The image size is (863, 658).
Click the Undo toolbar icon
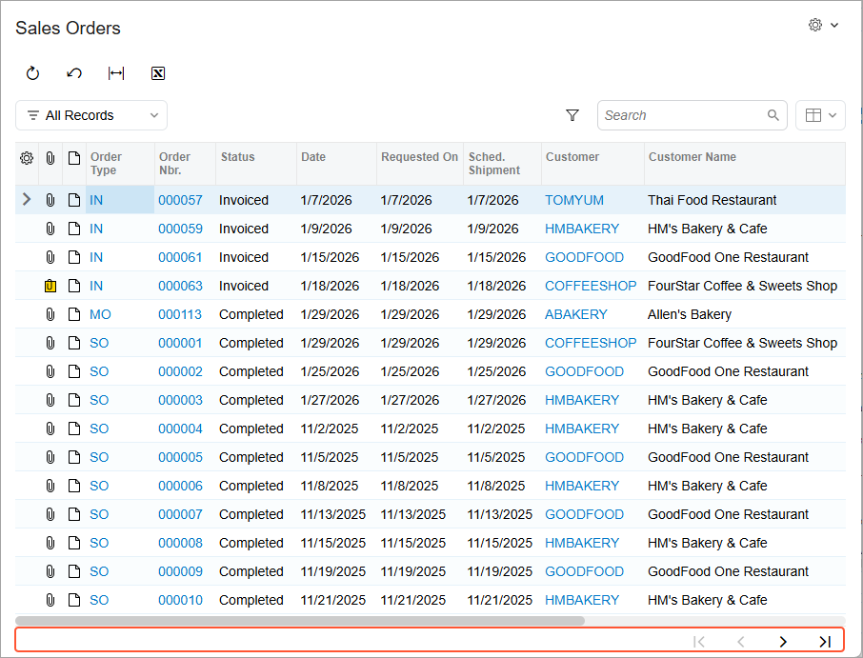click(74, 73)
